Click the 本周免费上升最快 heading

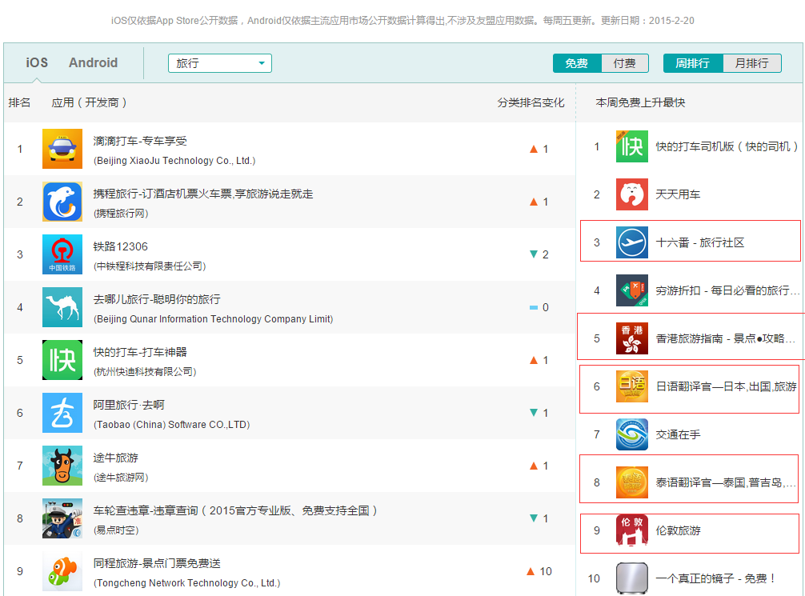pos(641,102)
